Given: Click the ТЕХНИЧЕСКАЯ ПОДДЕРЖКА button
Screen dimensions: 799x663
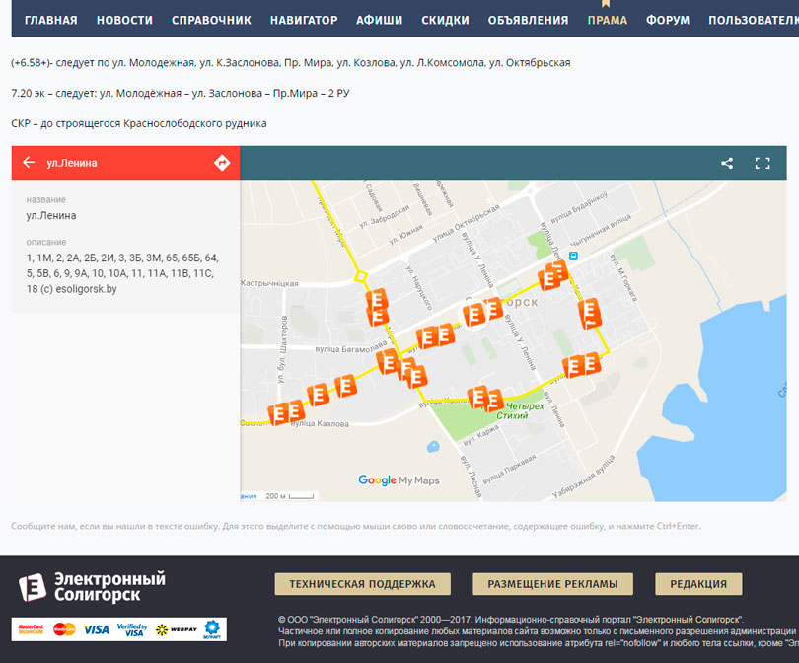Looking at the screenshot, I should click(362, 583).
